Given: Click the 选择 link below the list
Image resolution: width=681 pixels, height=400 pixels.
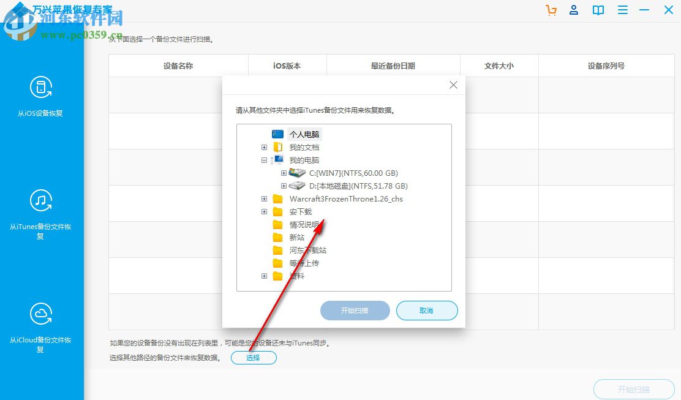Looking at the screenshot, I should tap(254, 358).
